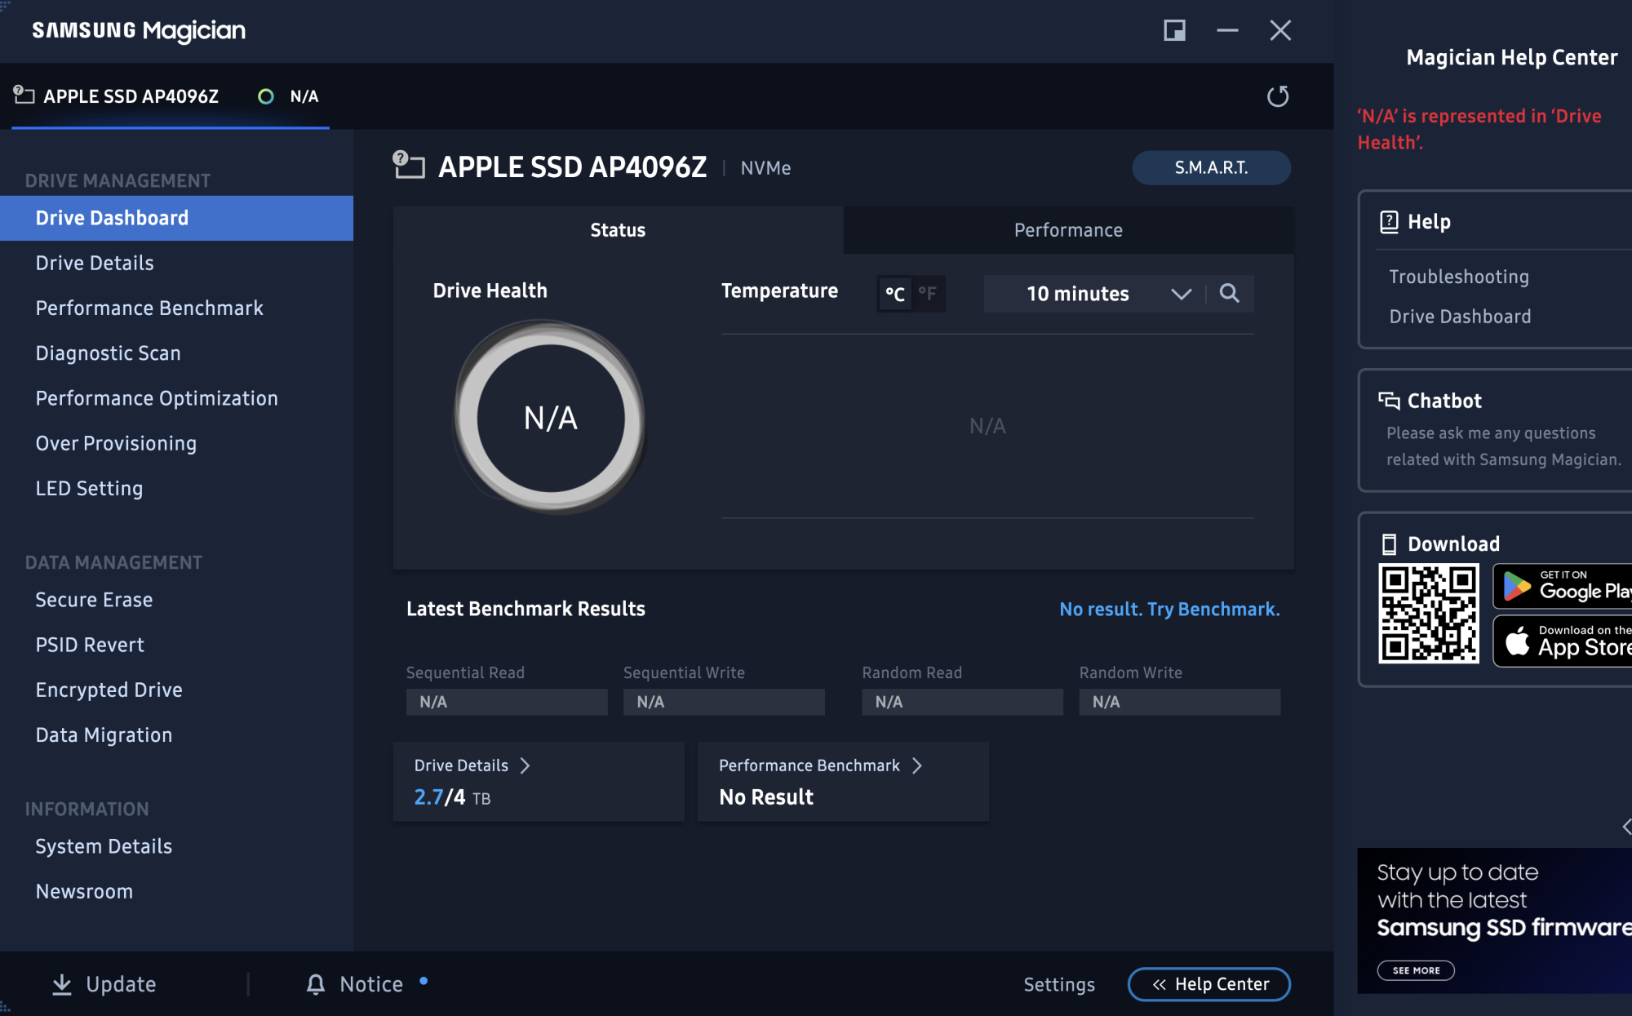
Task: Click Drive Dashboard help link
Action: click(1460, 316)
